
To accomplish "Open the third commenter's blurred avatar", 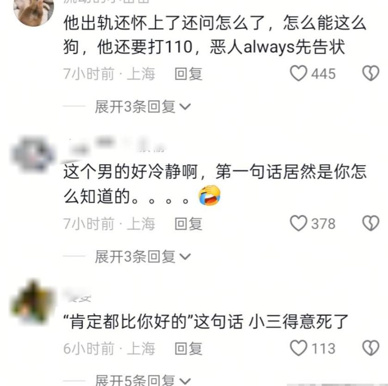I will click(x=33, y=302).
